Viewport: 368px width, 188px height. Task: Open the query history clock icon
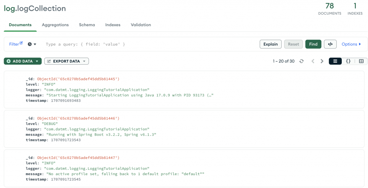point(29,44)
